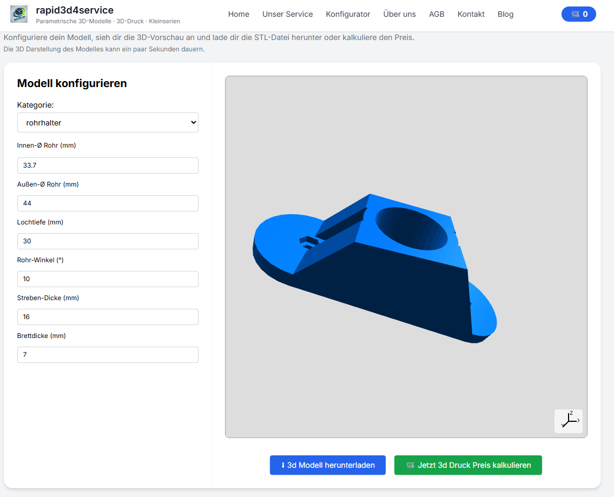The image size is (614, 497).
Task: Click 3d Modell herunterladen button
Action: click(x=327, y=465)
